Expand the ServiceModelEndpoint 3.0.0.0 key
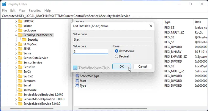This screenshot has height=111, width=208. (x=16, y=95)
